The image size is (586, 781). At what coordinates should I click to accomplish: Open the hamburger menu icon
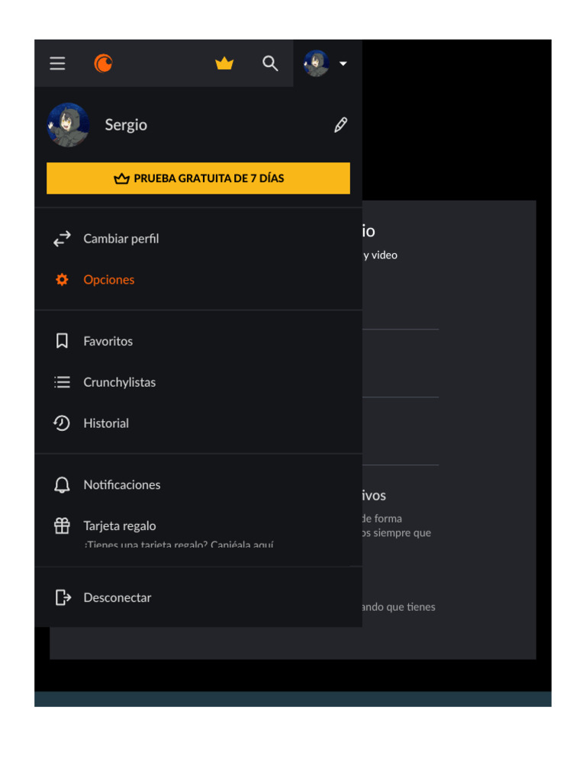point(57,63)
